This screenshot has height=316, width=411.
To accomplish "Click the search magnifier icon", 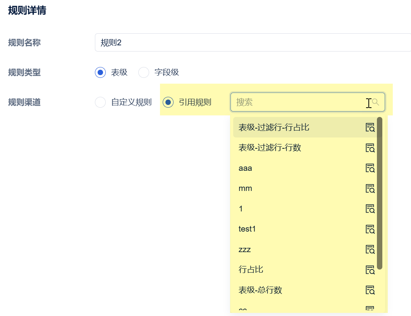I will click(376, 102).
